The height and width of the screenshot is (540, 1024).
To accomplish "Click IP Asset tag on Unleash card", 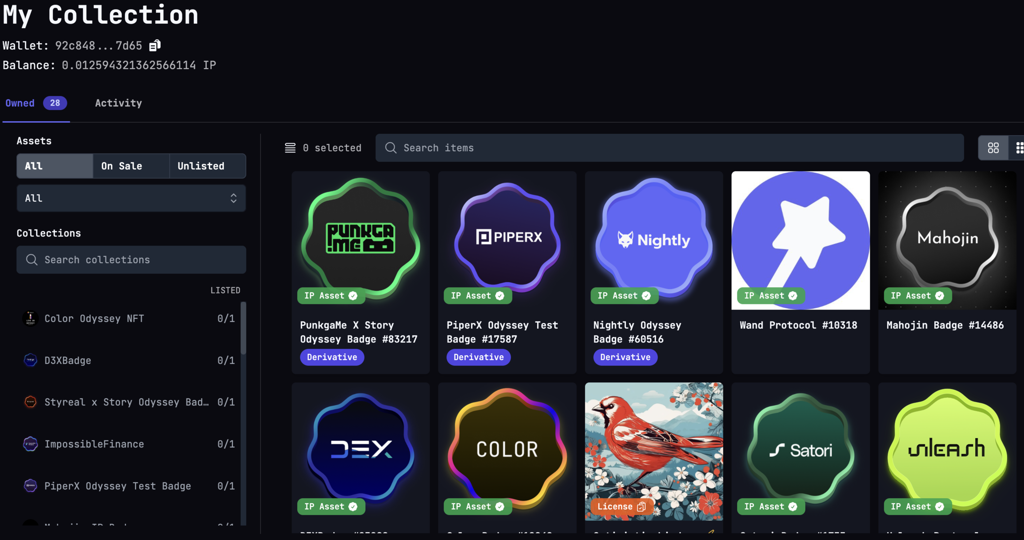I will pyautogui.click(x=918, y=506).
